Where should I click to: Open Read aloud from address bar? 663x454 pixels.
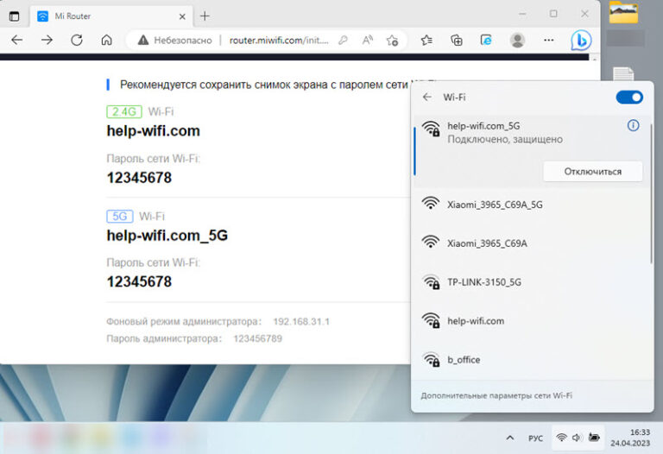click(368, 41)
